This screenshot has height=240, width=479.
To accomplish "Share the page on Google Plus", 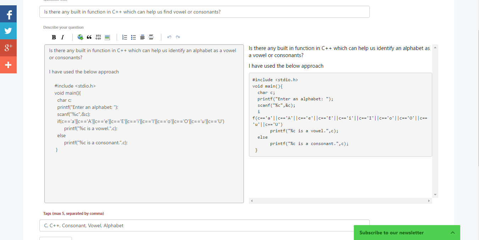I will pos(8,48).
